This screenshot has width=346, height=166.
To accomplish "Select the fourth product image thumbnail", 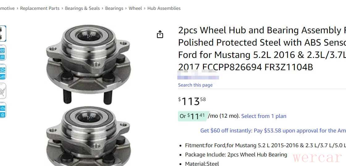I will pos(3,91).
